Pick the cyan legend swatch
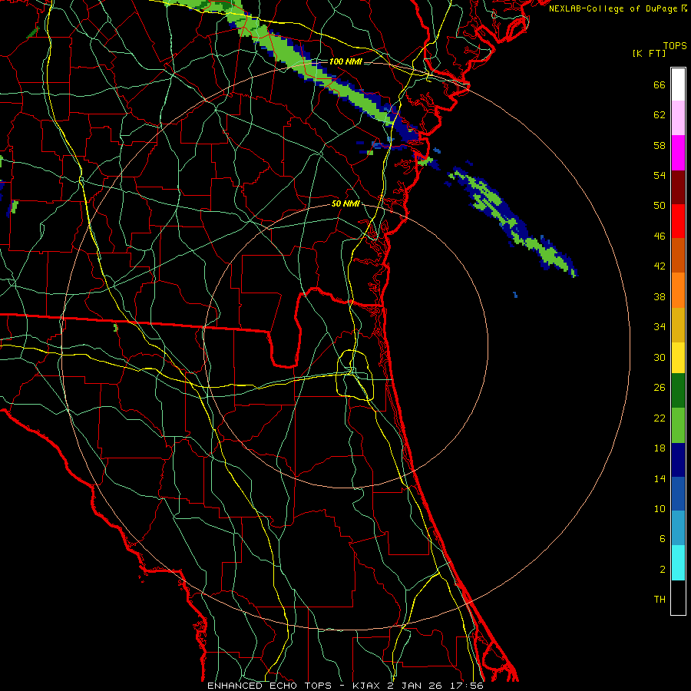The height and width of the screenshot is (691, 691). pyautogui.click(x=678, y=564)
